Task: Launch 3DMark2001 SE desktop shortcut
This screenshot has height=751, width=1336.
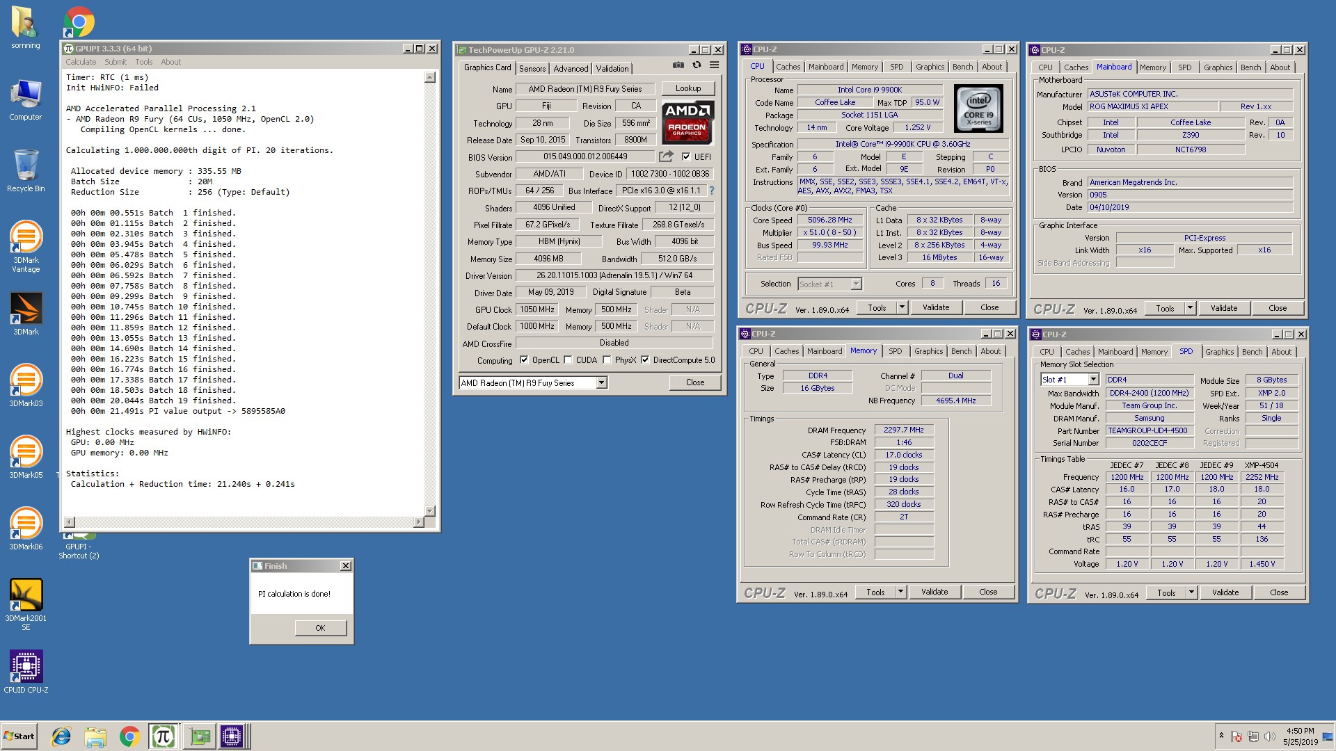Action: [26, 604]
